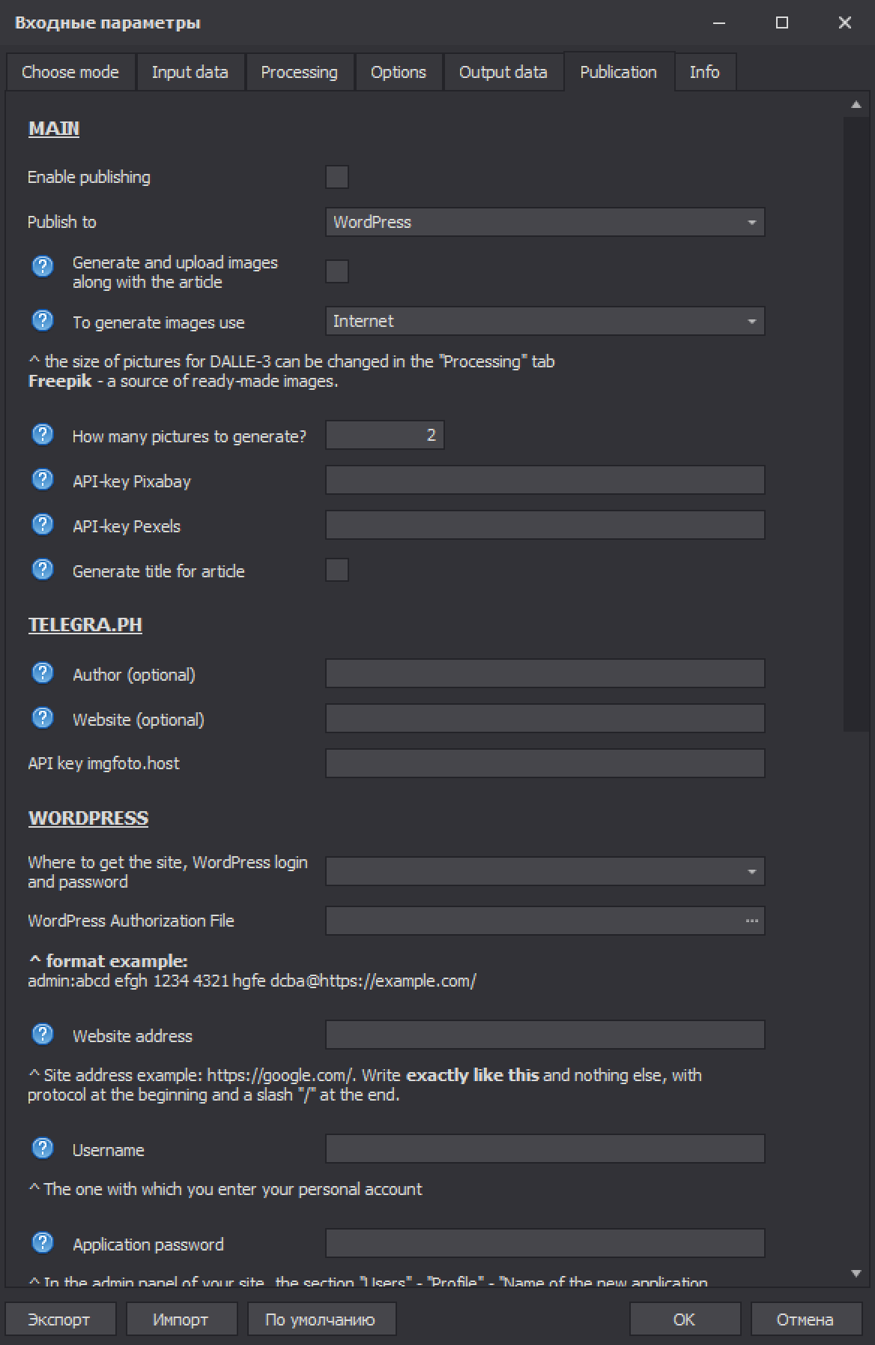Open the API-key Pixabay help icon
This screenshot has height=1345, width=875.
tap(43, 480)
